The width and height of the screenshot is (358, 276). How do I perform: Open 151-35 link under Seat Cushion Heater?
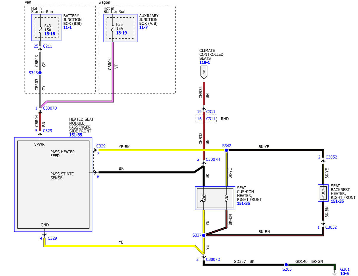point(243,204)
